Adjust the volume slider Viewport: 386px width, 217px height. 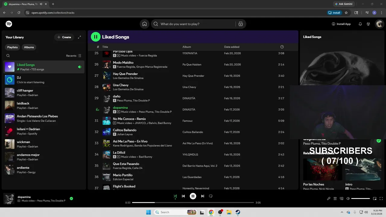click(361, 199)
